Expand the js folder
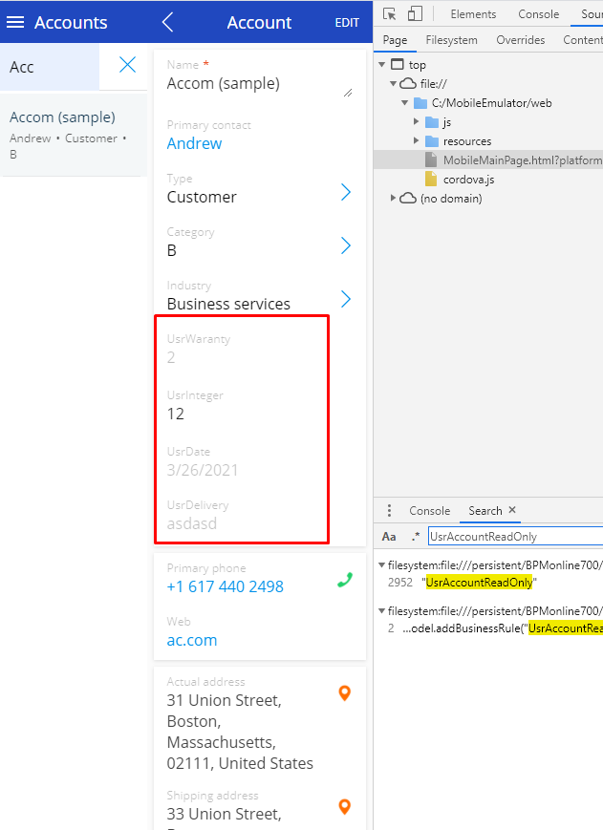This screenshot has width=603, height=830. (416, 121)
